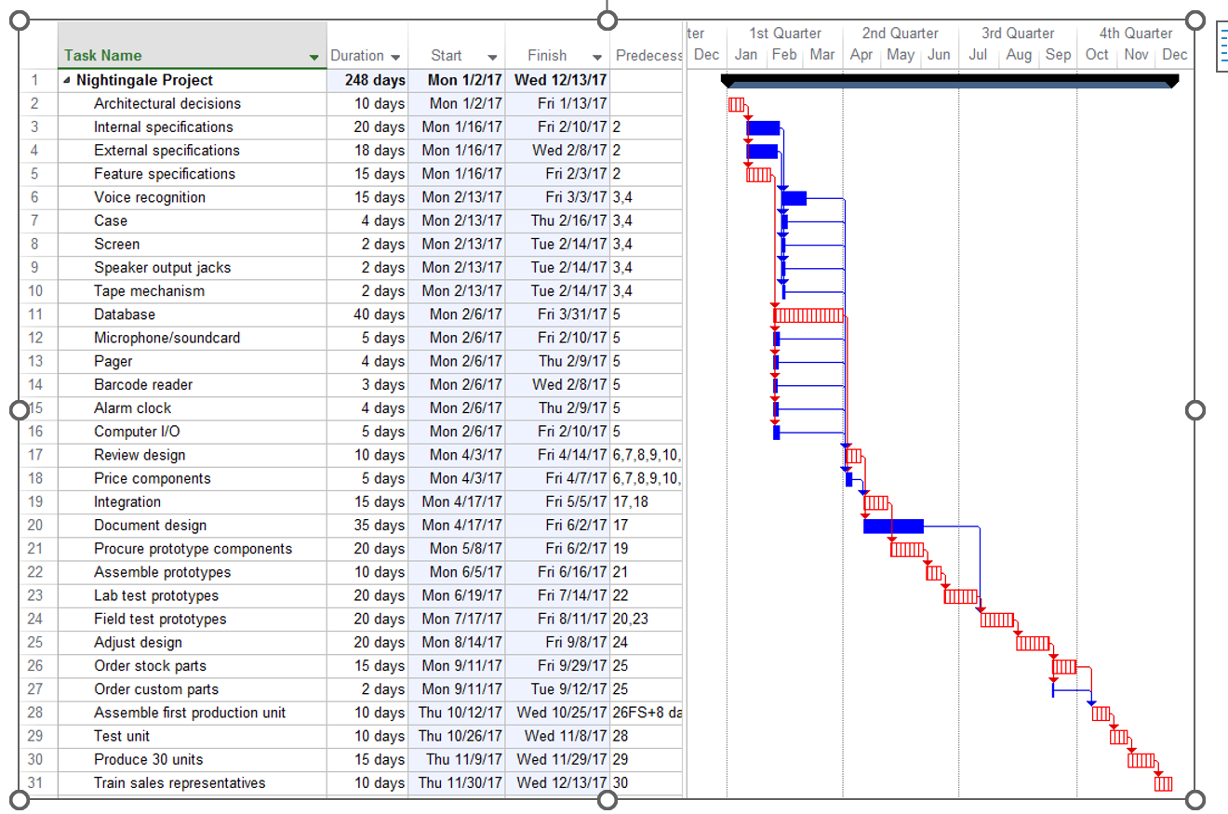Select the "Procure prototype components" task name

click(x=193, y=549)
